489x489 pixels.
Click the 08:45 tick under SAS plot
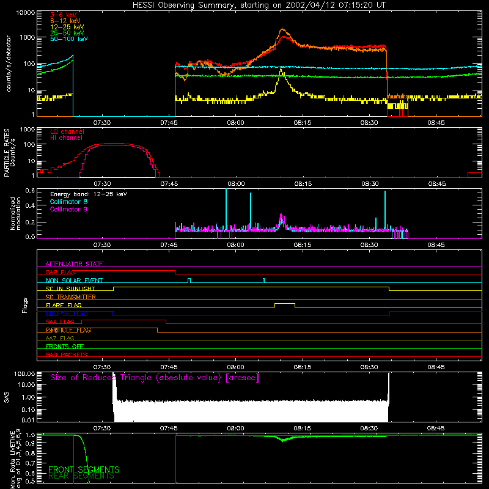436,428
